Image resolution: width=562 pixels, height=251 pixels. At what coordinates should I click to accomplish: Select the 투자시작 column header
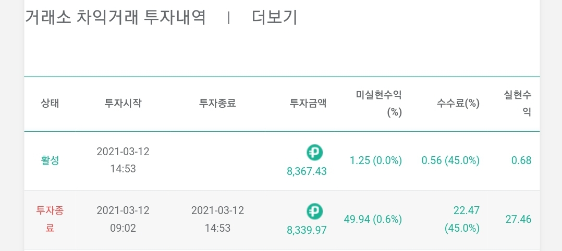pyautogui.click(x=123, y=104)
